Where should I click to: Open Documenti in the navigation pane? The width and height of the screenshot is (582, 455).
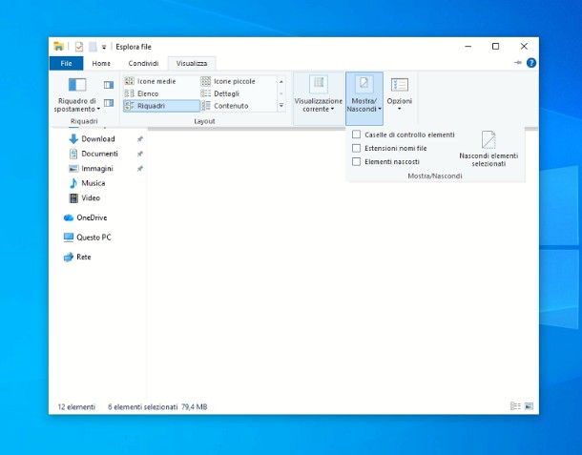[94, 154]
